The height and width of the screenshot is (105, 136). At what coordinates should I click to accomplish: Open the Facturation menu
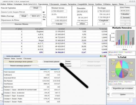coord(72,4)
